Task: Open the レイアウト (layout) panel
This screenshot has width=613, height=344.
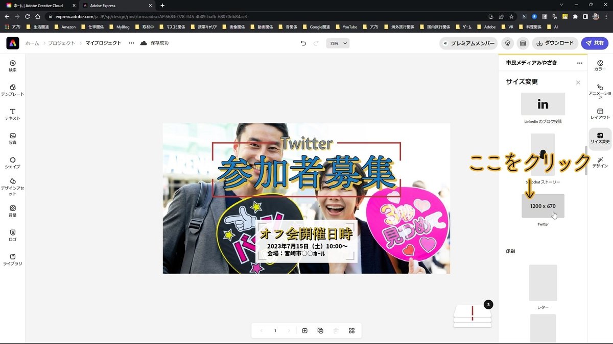Action: (x=600, y=114)
